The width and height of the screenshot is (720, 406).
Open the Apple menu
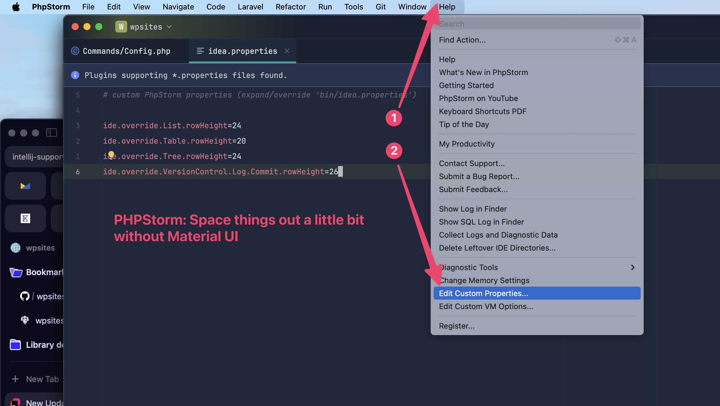pos(16,7)
